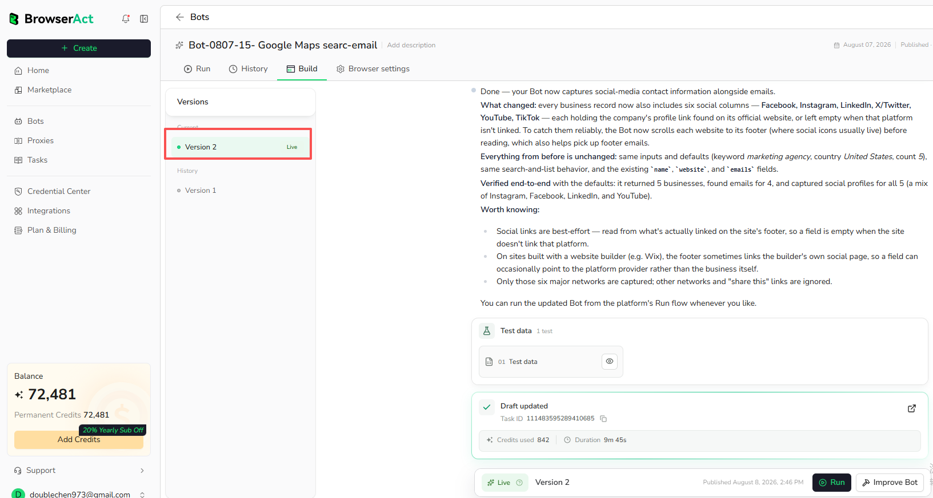The width and height of the screenshot is (933, 498).
Task: Click the Credits used 842 value
Action: pos(543,440)
